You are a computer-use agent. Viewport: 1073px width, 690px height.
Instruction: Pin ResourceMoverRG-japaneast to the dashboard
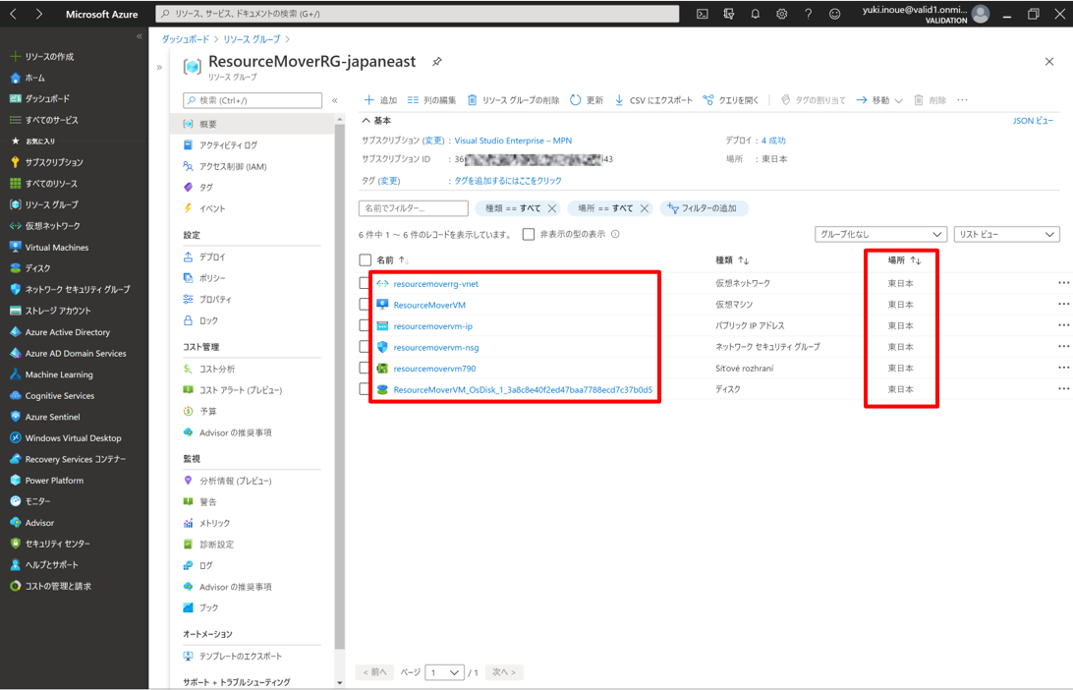point(436,62)
